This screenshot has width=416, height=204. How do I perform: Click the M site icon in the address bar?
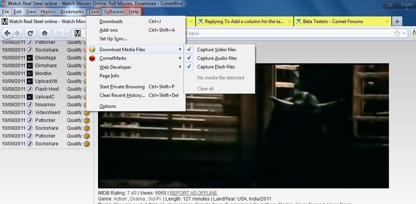78,33
